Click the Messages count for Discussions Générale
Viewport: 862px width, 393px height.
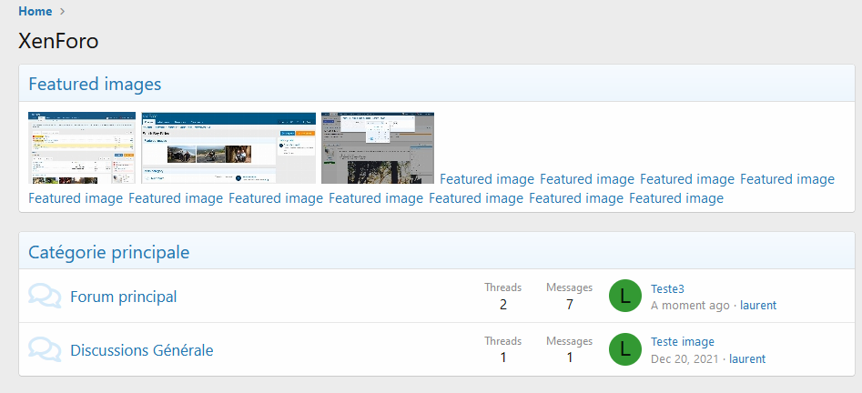(570, 358)
